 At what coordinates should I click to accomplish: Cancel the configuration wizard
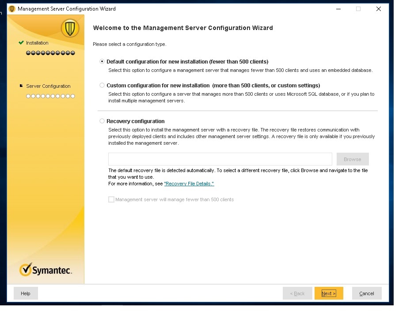pyautogui.click(x=367, y=293)
